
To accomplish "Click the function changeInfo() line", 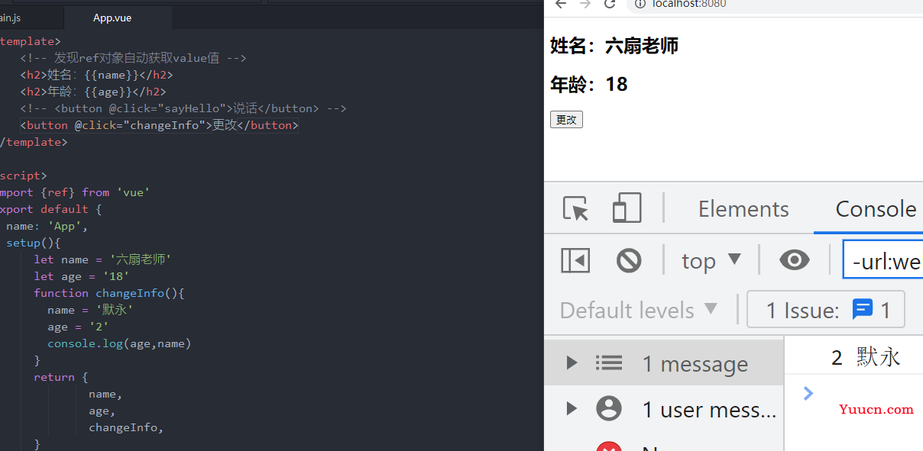I will 109,293.
